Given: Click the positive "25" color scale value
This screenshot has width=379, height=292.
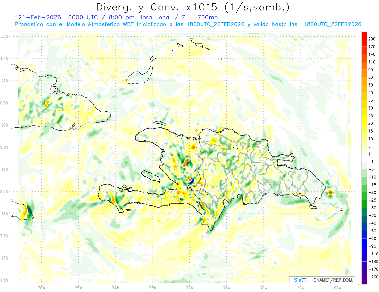Looking at the screenshot, I should [x=371, y=116].
